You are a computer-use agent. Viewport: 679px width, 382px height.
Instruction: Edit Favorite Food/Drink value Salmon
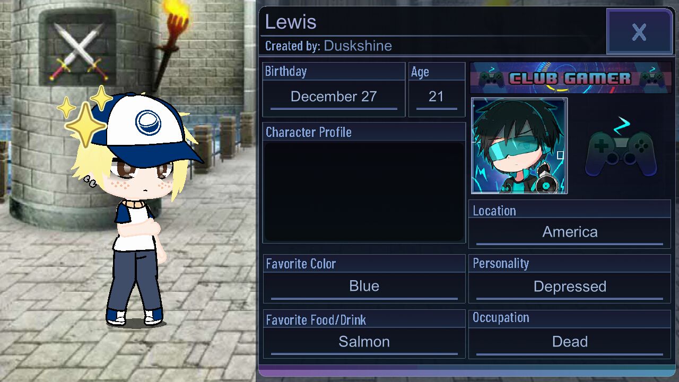point(364,342)
